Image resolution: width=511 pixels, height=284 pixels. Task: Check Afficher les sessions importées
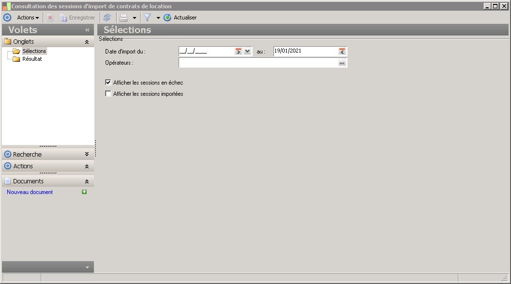pyautogui.click(x=108, y=93)
